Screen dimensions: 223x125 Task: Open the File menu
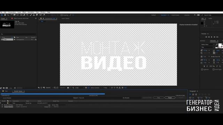coord(1,12)
